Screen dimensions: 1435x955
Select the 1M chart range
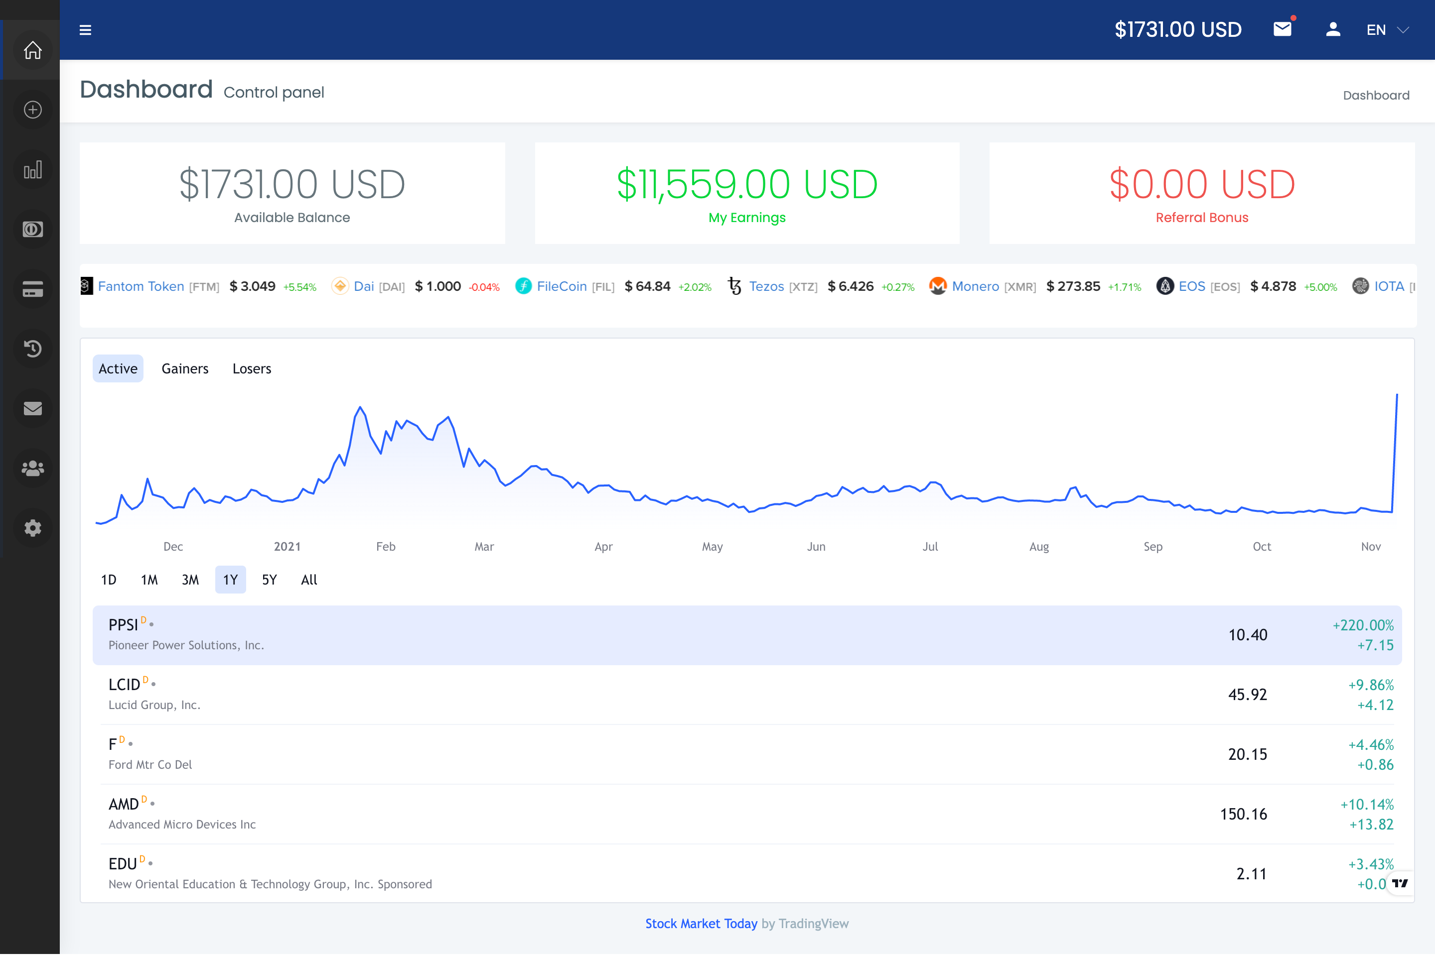(149, 580)
